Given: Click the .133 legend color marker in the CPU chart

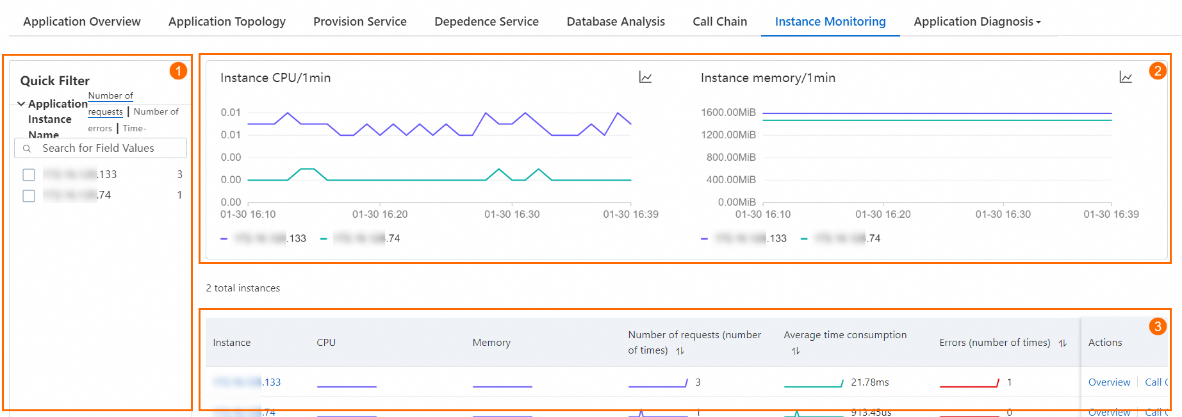Looking at the screenshot, I should (224, 239).
